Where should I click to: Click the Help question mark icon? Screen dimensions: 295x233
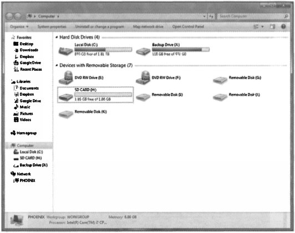[283, 27]
